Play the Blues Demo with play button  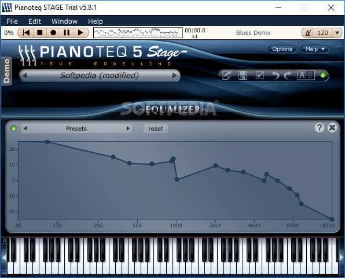pyautogui.click(x=80, y=33)
